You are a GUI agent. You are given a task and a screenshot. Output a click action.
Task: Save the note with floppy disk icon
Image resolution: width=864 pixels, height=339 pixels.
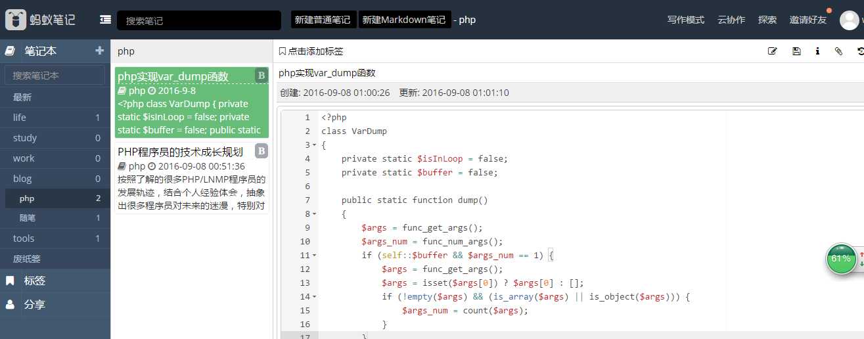pyautogui.click(x=796, y=51)
